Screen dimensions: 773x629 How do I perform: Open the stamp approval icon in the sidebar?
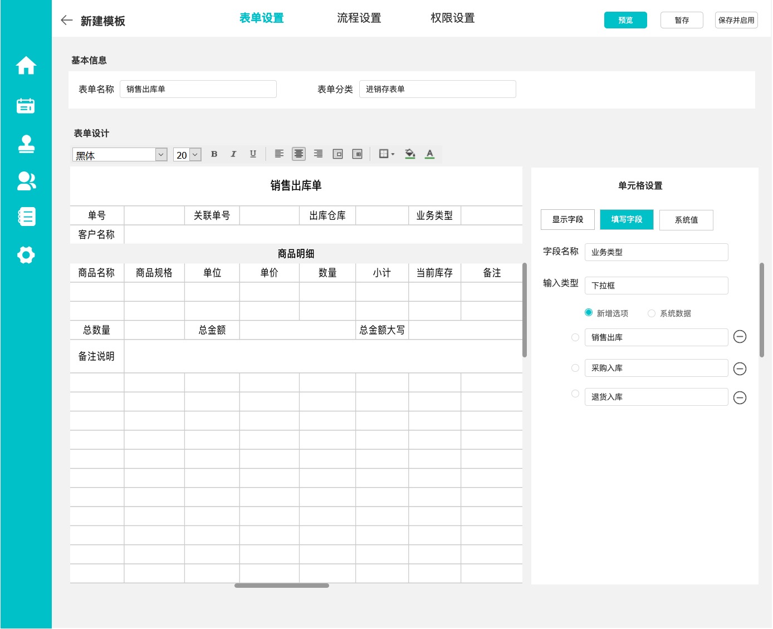point(26,144)
